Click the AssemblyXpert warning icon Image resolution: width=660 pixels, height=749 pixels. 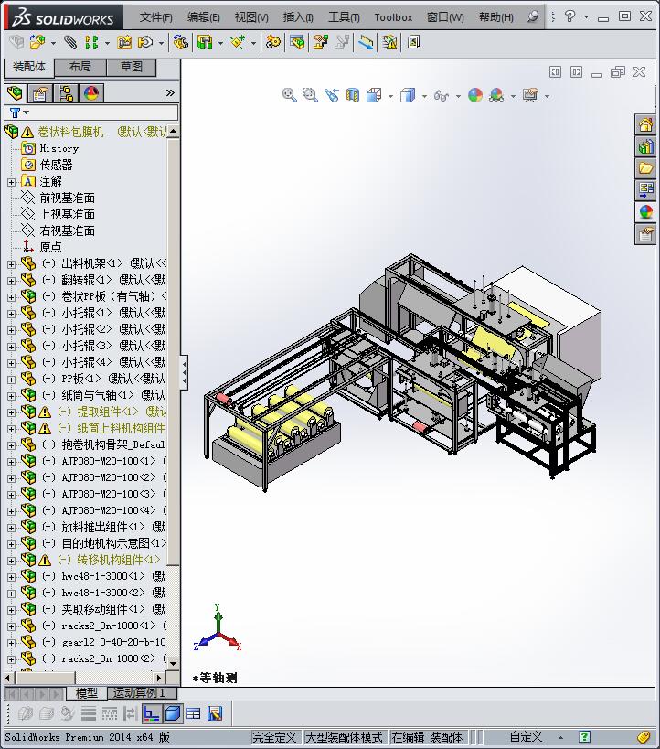click(x=389, y=42)
